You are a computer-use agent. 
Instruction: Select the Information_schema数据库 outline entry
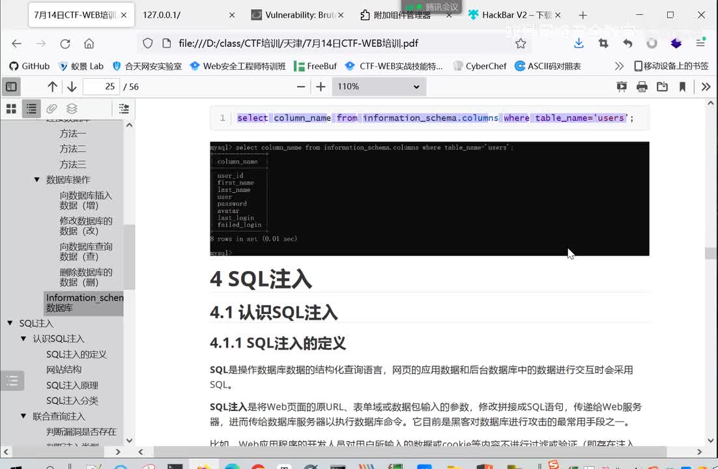(84, 303)
